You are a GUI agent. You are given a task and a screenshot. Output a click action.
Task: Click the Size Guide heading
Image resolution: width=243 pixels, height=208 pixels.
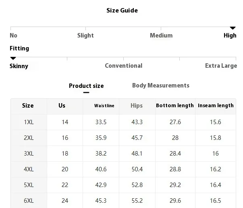(122, 10)
